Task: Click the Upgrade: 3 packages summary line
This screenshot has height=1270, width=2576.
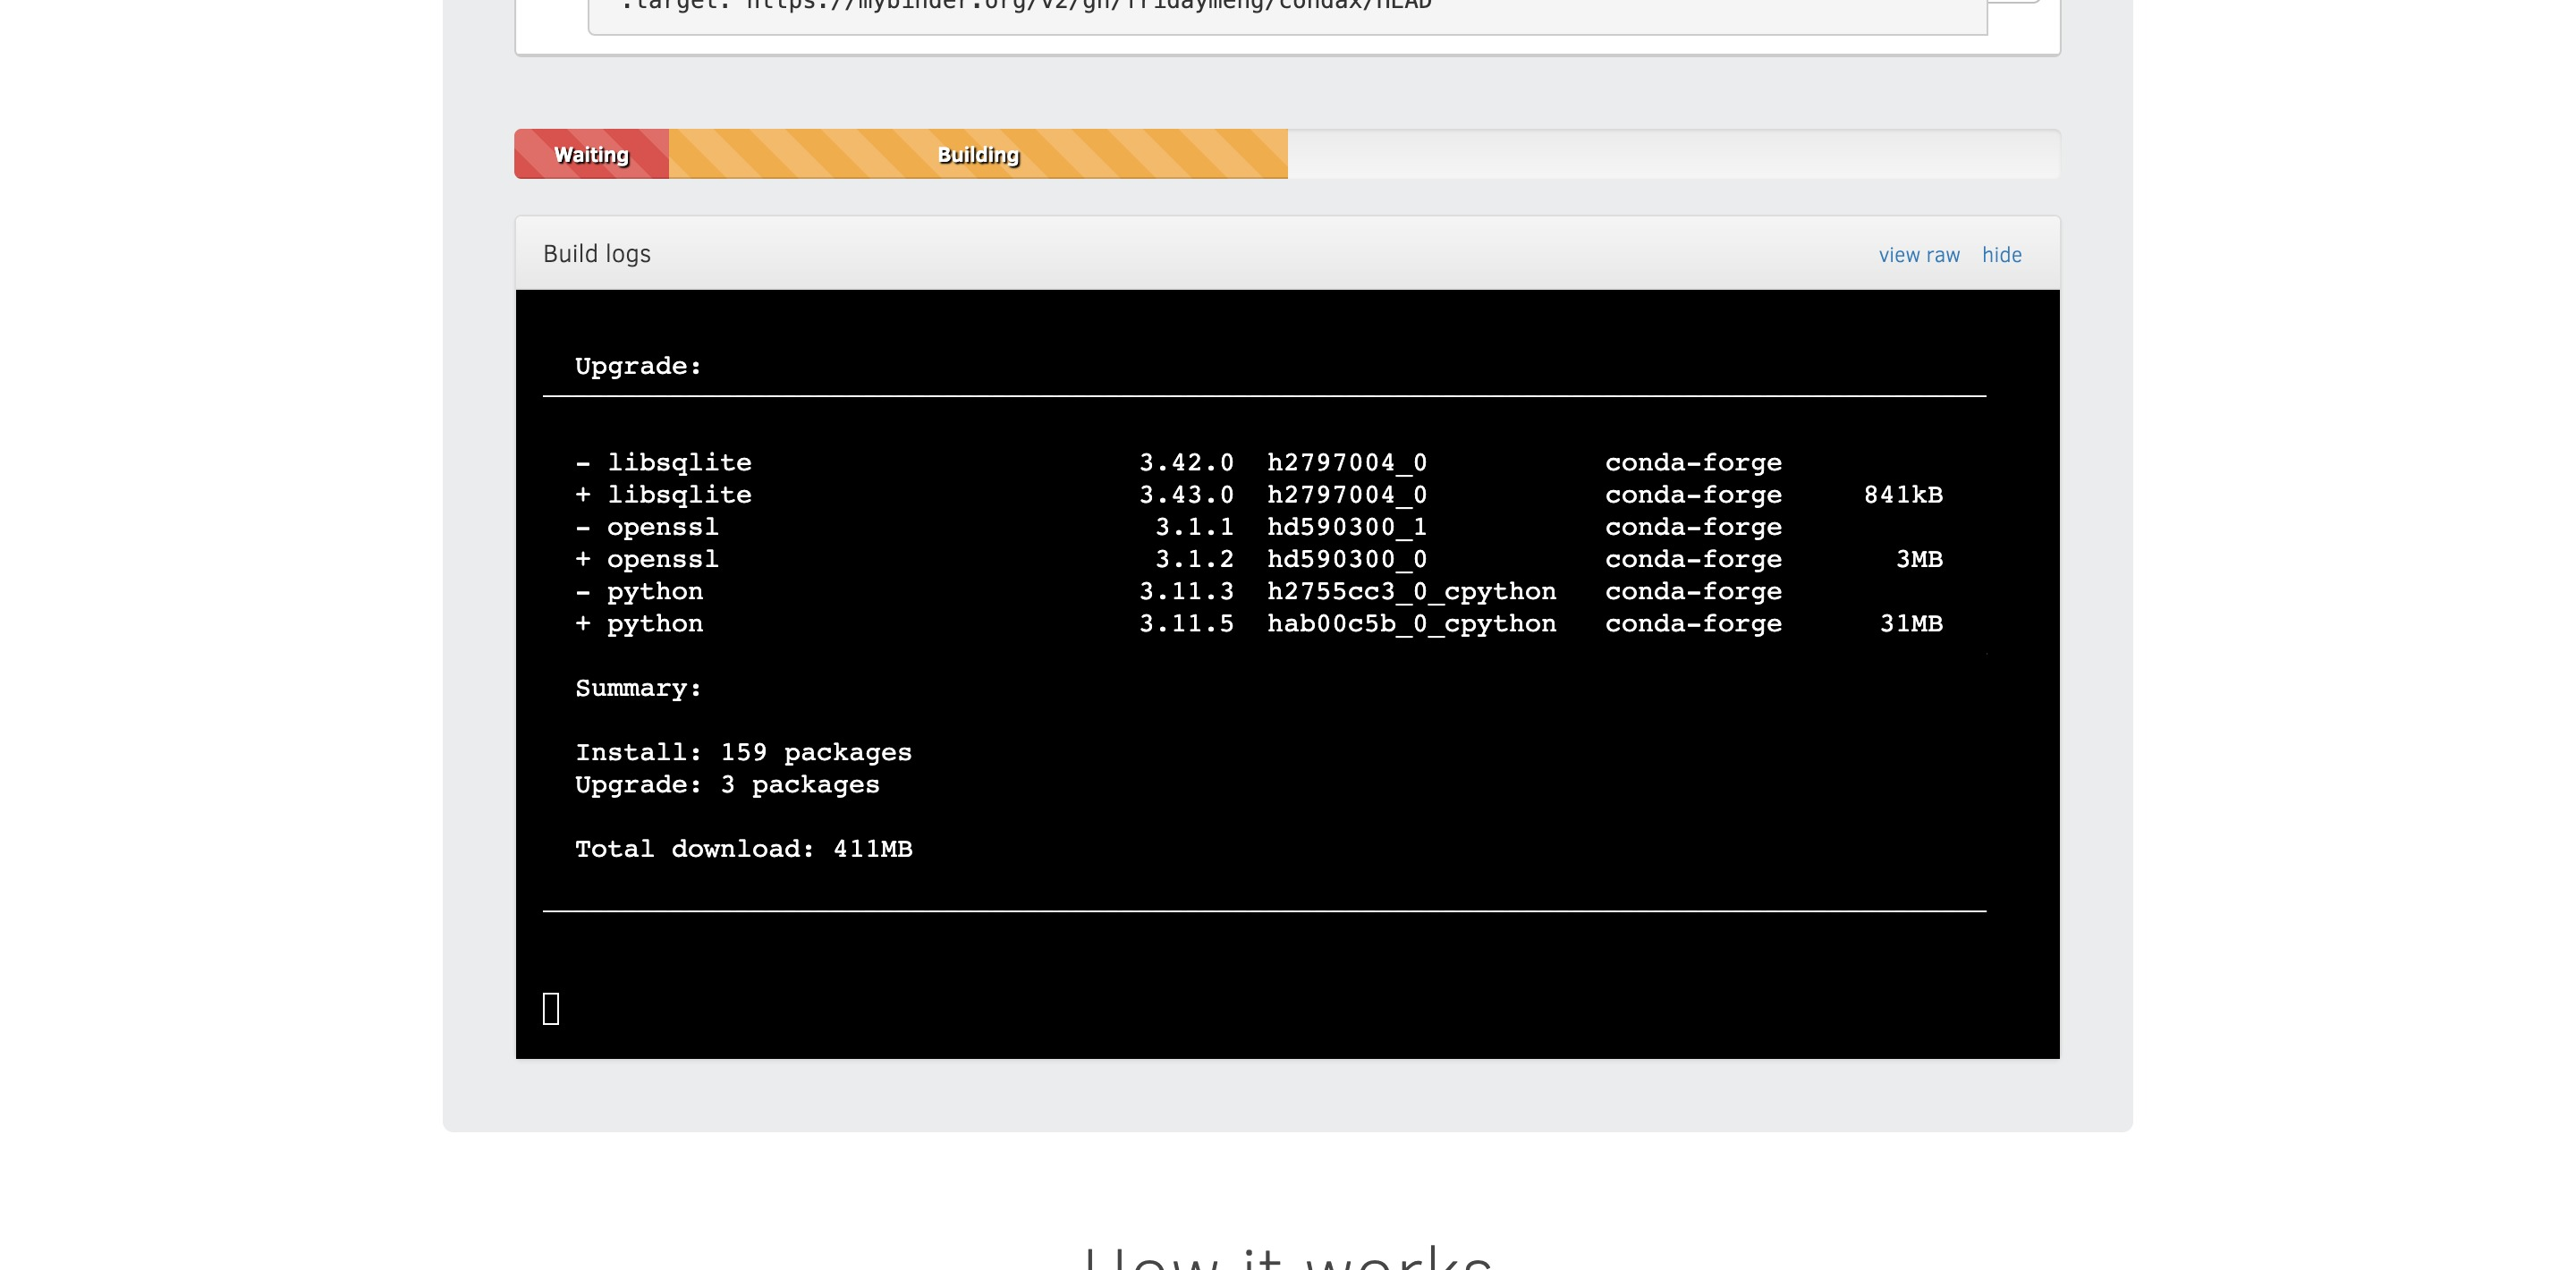Action: [727, 784]
